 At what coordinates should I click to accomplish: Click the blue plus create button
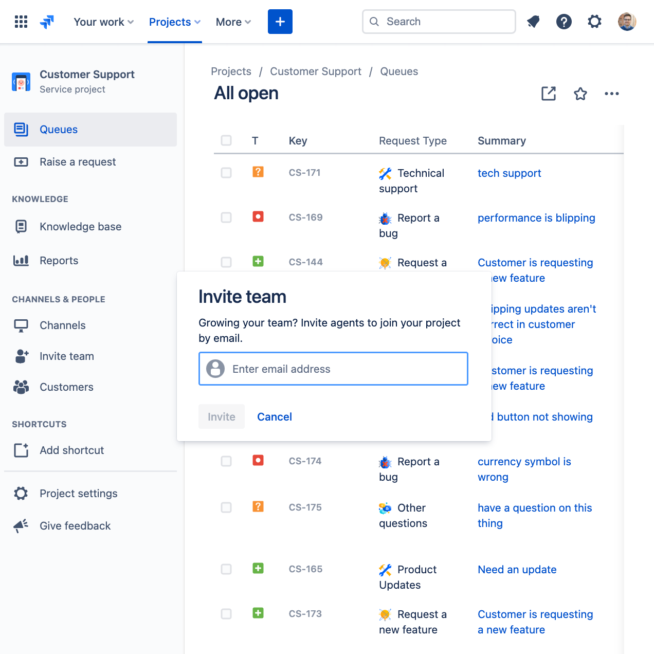pyautogui.click(x=280, y=22)
